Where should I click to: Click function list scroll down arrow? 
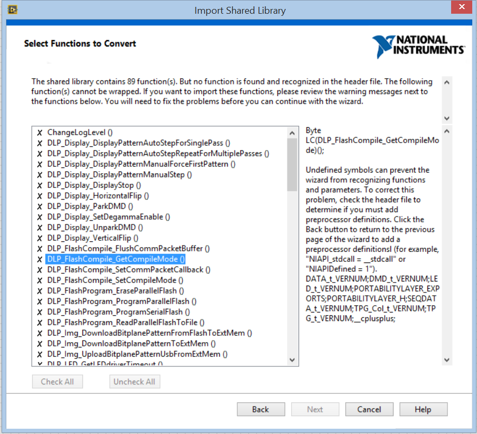click(292, 360)
